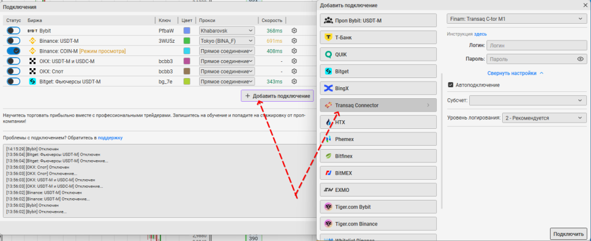The height and width of the screenshot is (241, 591).
Task: Sort by the Скорость column header
Action: [x=271, y=20]
